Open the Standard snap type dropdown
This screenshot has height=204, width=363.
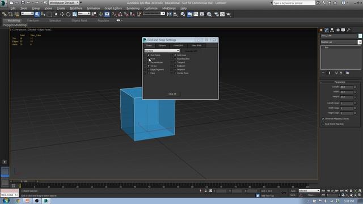(x=162, y=50)
